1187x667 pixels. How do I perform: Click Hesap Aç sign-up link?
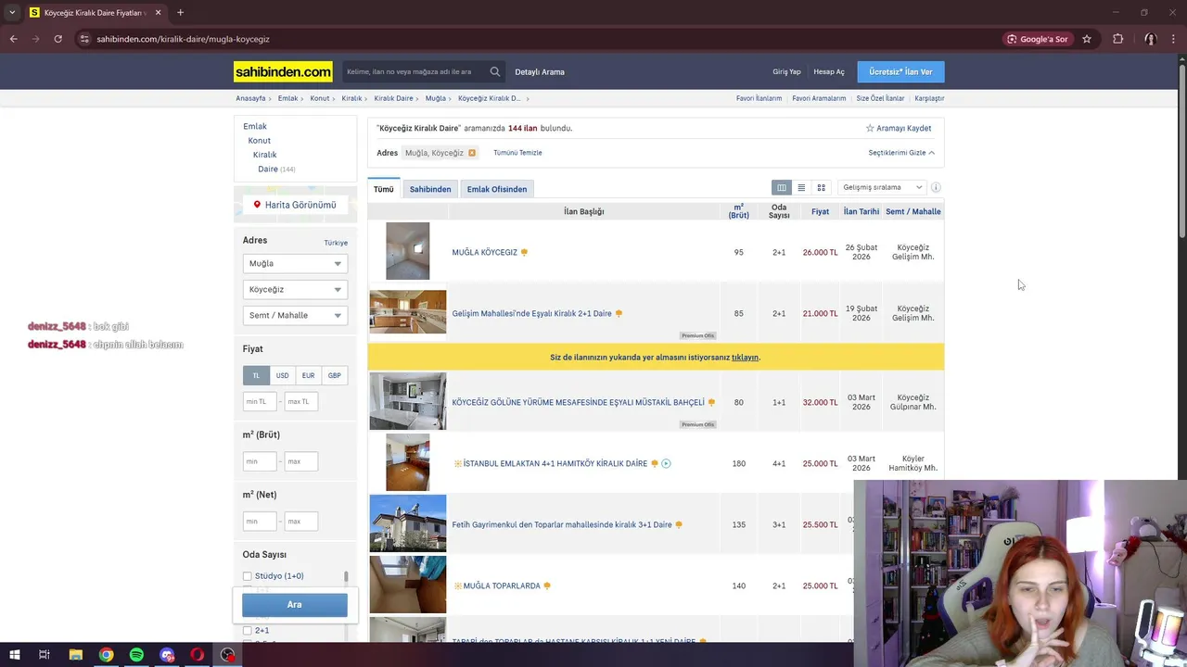click(x=829, y=72)
